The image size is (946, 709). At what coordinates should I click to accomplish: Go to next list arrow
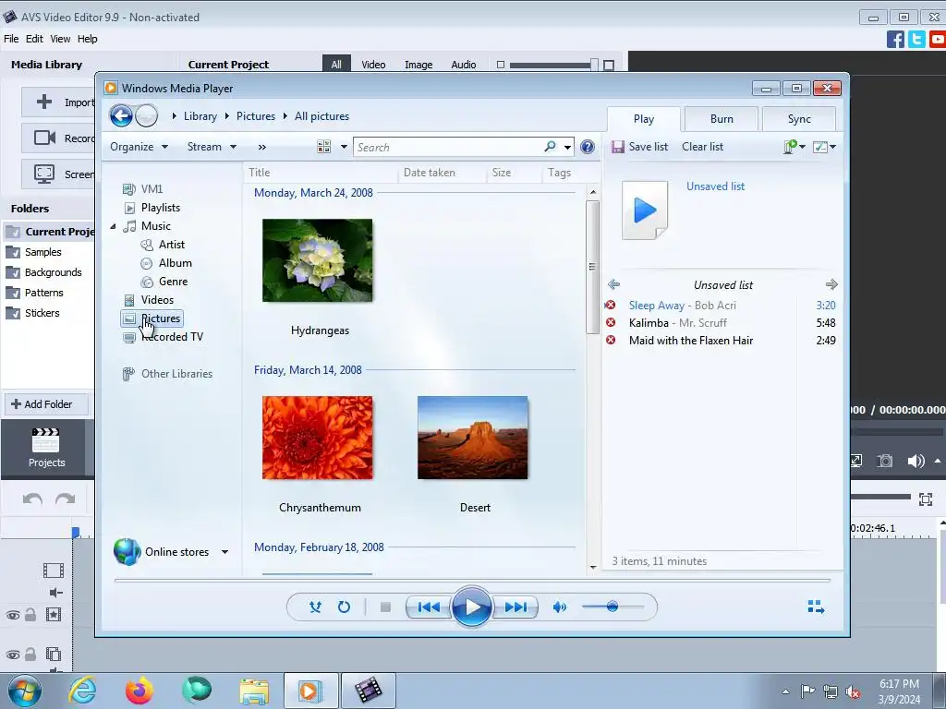point(831,284)
